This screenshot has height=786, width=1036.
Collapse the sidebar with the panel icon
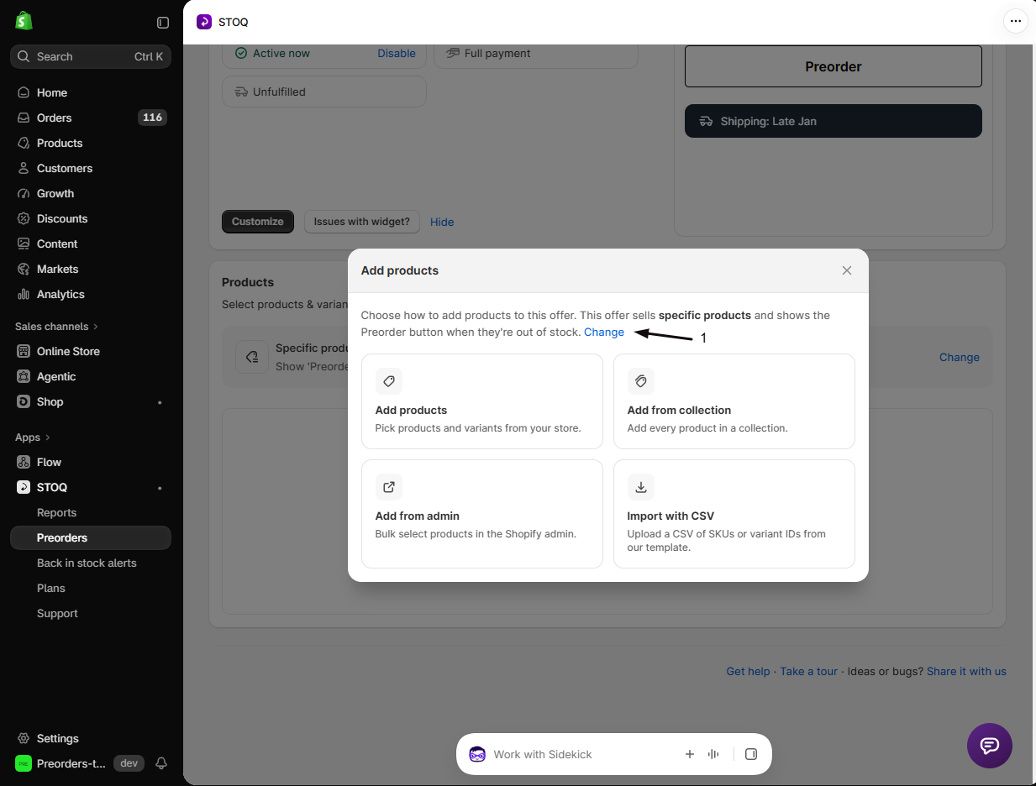point(163,23)
